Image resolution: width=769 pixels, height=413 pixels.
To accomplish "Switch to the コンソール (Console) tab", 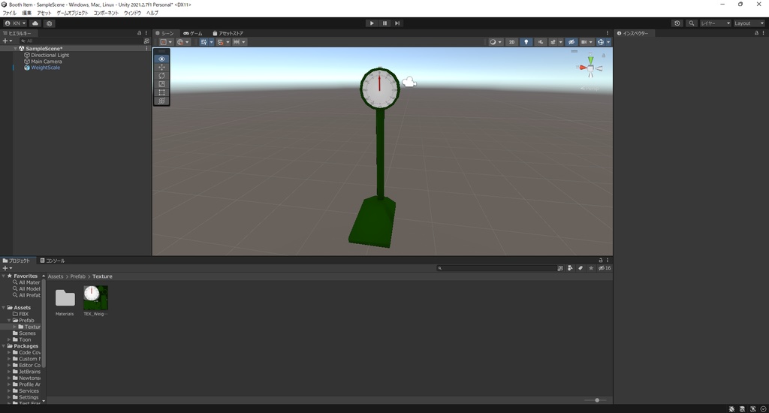I will 53,261.
